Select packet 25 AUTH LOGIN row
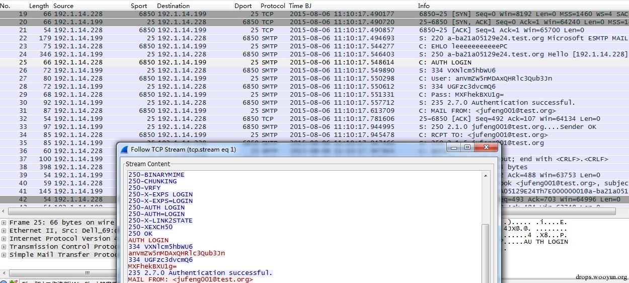Viewport: 629px width, 283px height. 314,62
